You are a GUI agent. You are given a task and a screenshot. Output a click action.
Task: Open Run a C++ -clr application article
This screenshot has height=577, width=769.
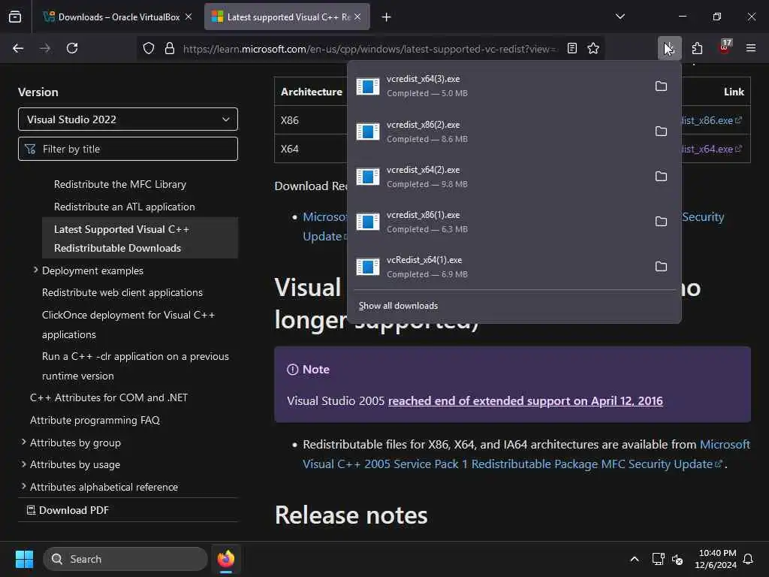(x=135, y=366)
